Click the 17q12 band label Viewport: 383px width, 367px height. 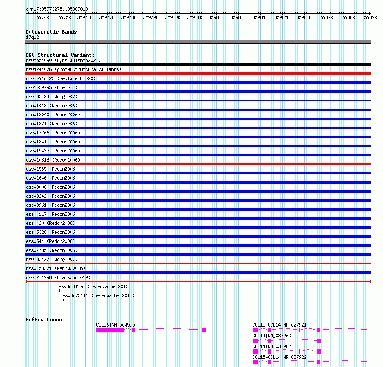pyautogui.click(x=32, y=37)
